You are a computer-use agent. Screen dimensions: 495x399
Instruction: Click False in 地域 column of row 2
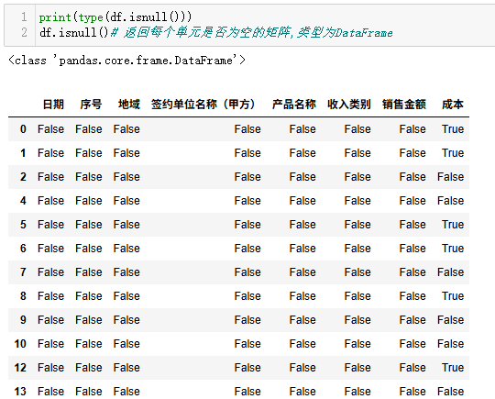tap(126, 177)
